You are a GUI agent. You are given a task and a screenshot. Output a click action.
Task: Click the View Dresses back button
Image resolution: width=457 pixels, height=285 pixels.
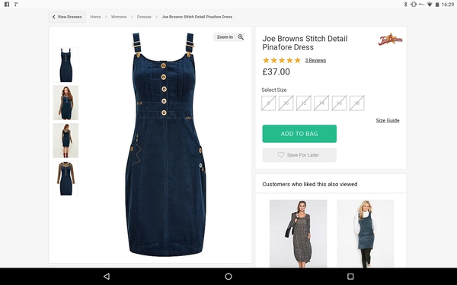click(67, 17)
